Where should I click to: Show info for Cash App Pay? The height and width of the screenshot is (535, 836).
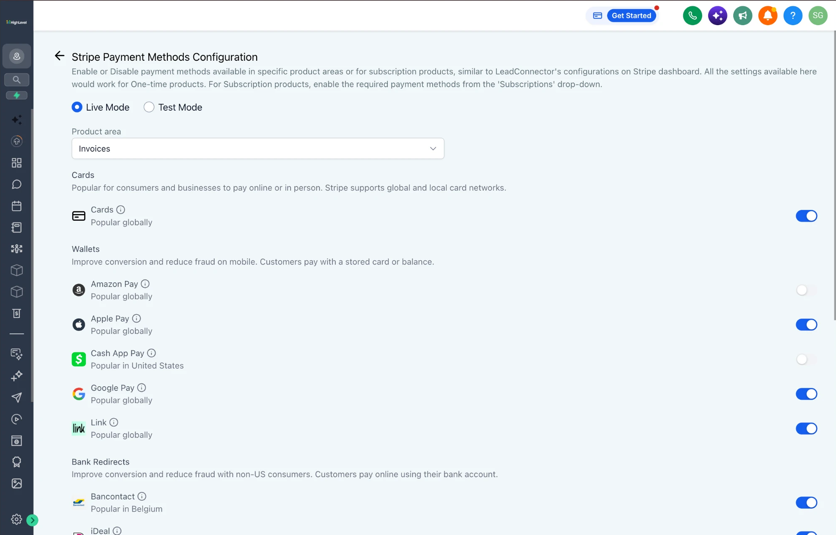(x=151, y=353)
